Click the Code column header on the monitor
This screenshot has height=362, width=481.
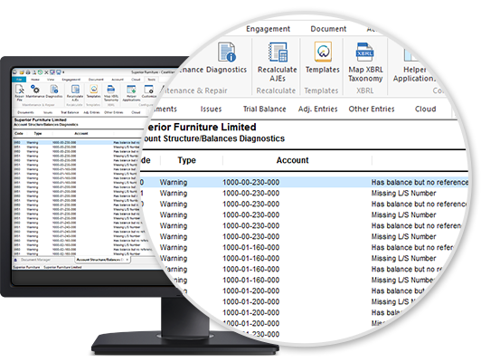pos(19,134)
